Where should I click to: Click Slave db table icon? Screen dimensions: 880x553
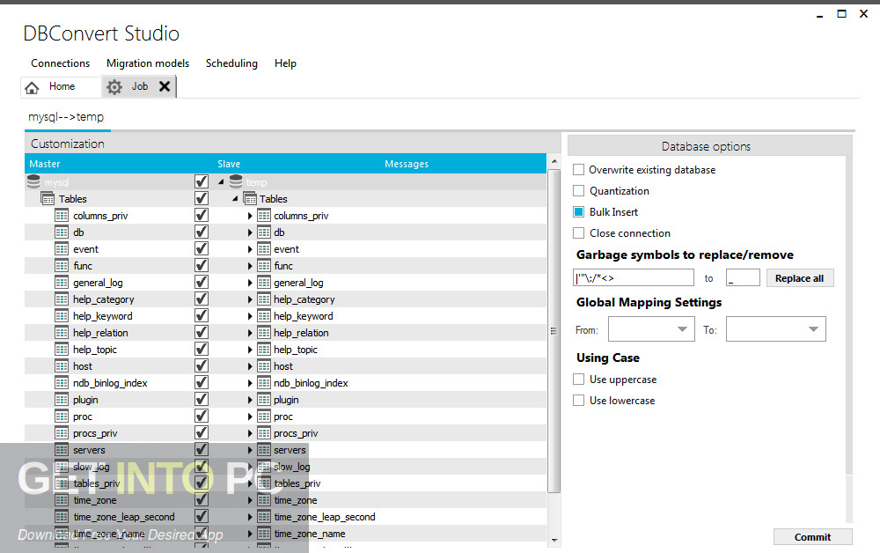[x=264, y=232]
